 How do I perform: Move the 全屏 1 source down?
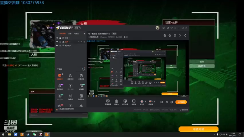point(81,42)
